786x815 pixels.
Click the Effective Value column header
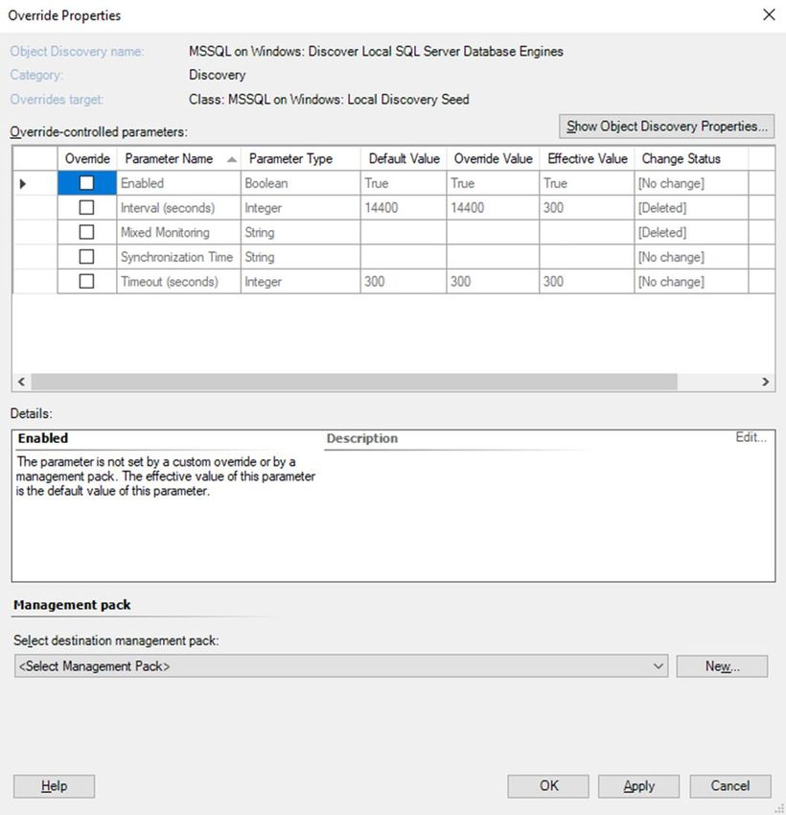point(587,158)
